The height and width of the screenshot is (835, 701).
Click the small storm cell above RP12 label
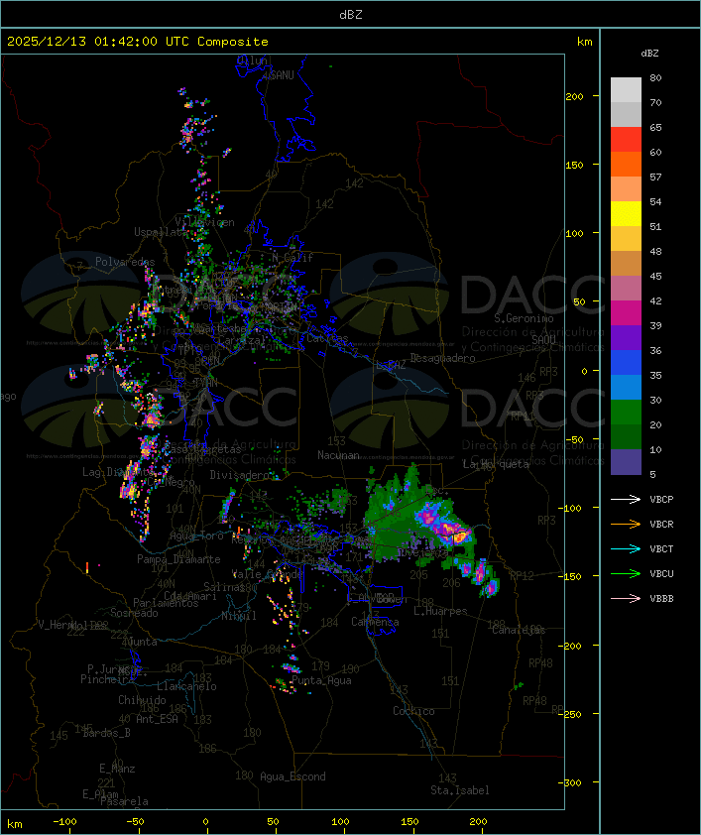point(490,587)
